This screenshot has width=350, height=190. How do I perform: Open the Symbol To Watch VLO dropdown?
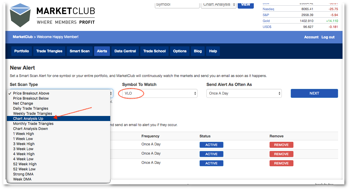[x=160, y=93]
